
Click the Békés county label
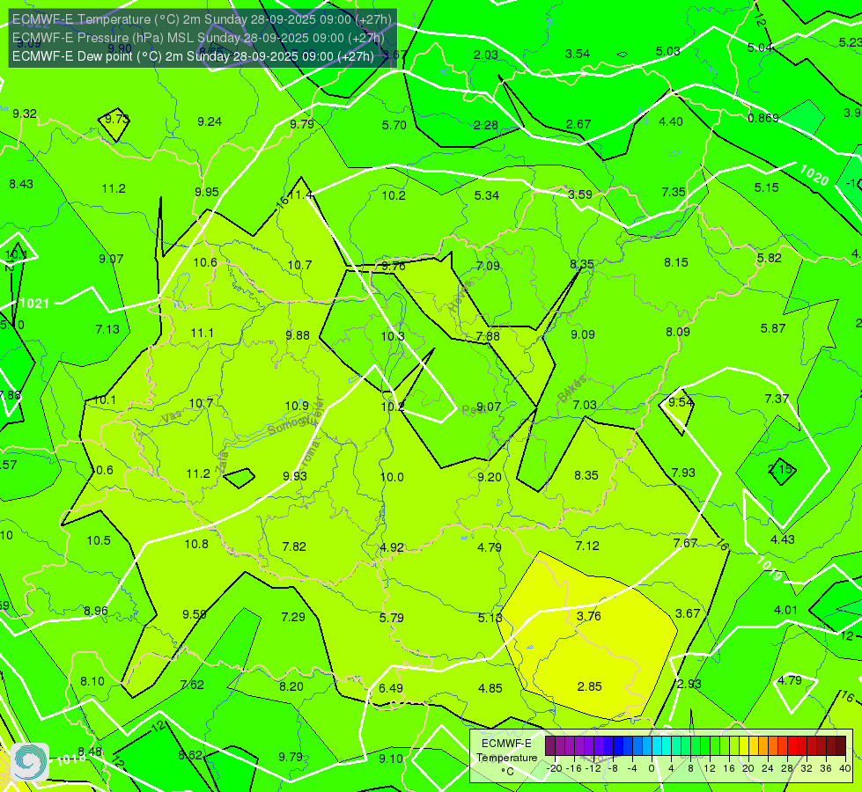pos(571,389)
